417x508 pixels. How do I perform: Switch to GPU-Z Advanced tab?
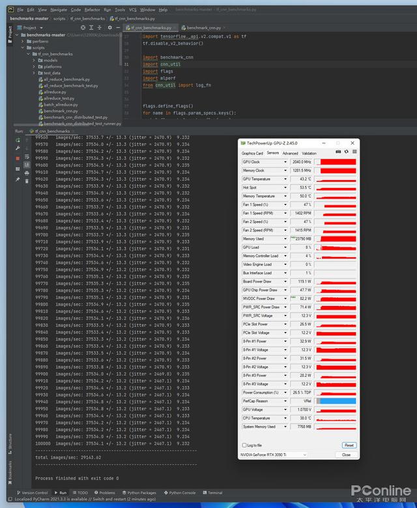290,153
